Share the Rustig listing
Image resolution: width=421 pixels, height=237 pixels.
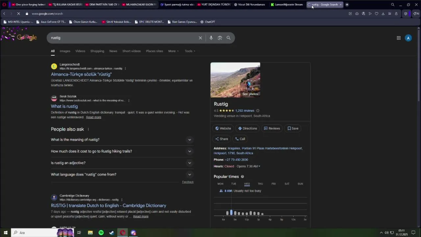click(x=221, y=139)
